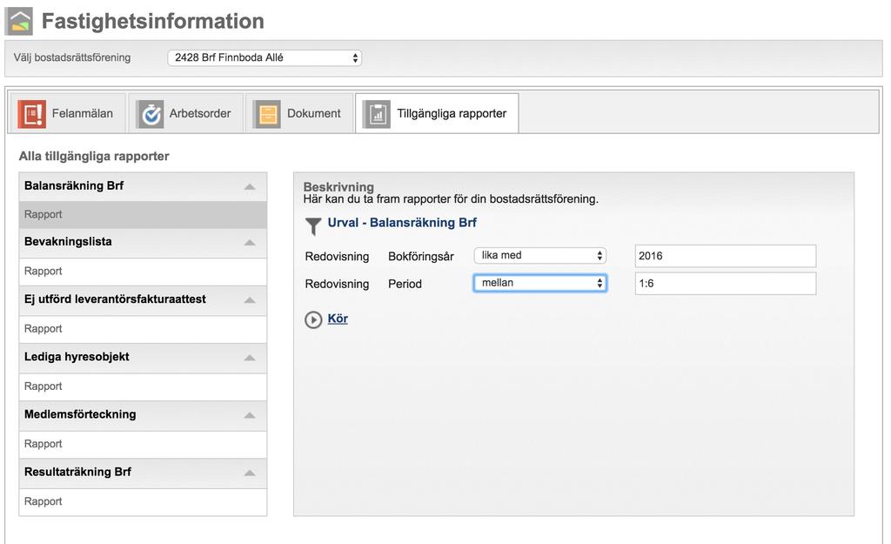Viewport: 891px width, 544px height.
Task: Select Rapport under Balansräkning Brf
Action: tap(143, 214)
